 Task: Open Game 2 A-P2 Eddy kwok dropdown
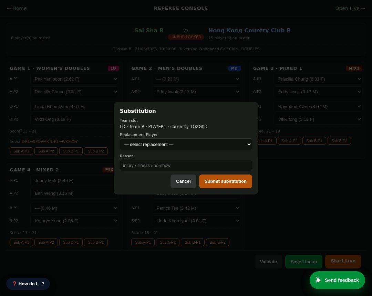tap(196, 92)
